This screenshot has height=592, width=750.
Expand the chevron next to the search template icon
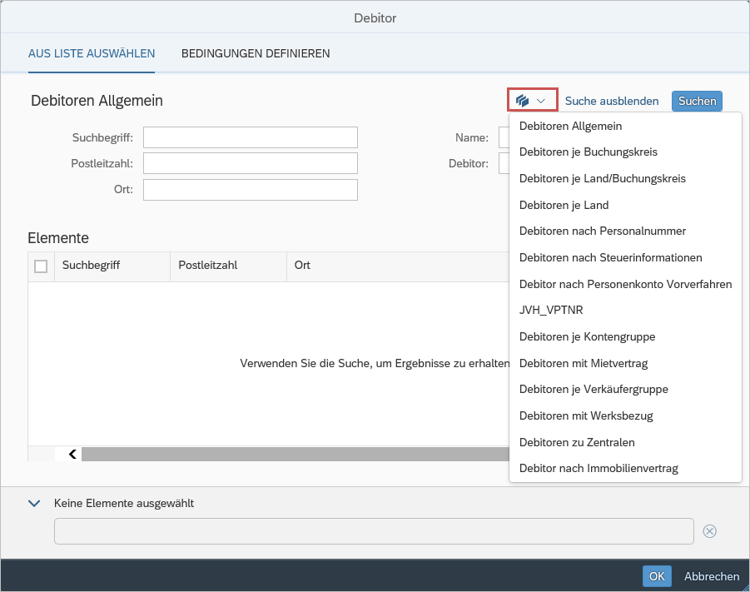541,100
